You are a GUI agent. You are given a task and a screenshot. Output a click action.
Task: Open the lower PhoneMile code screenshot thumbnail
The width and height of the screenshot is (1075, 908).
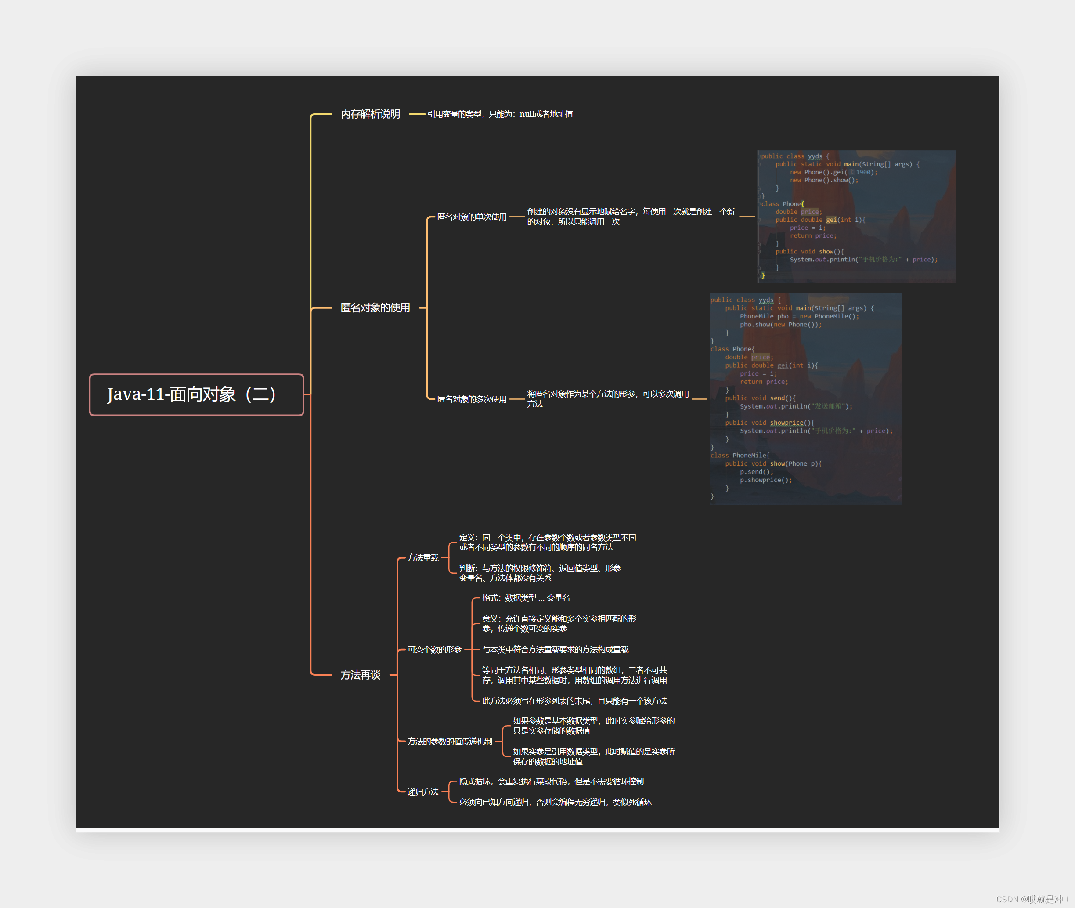point(805,399)
